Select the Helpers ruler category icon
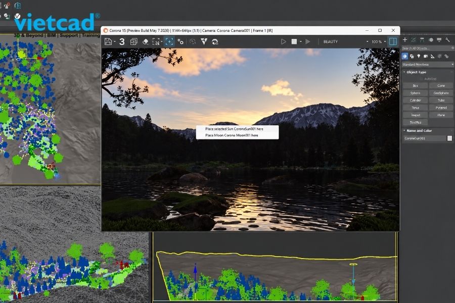Viewport: 455px width, 303px height. pyautogui.click(x=433, y=56)
